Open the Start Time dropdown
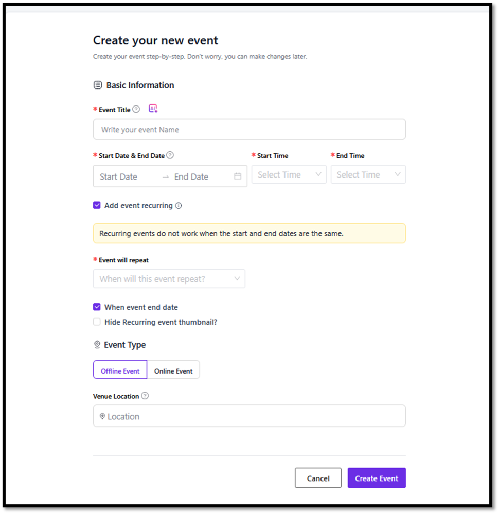This screenshot has height=514, width=499. 289,175
